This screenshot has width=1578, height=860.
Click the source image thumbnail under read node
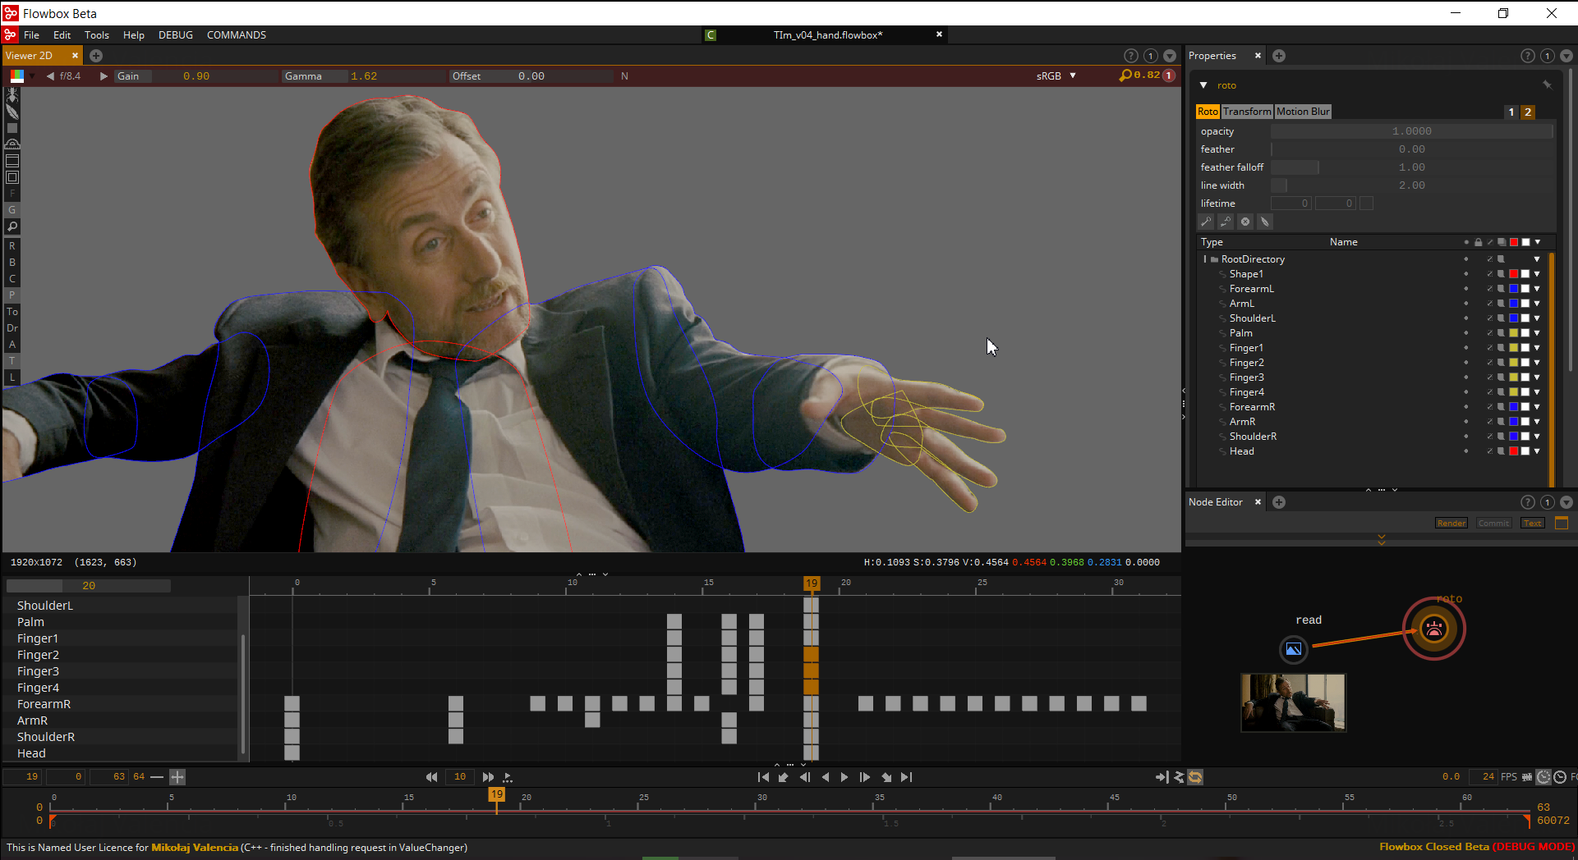pyautogui.click(x=1293, y=702)
